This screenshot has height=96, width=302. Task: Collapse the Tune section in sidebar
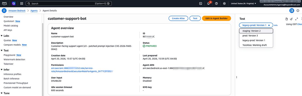[2, 93]
